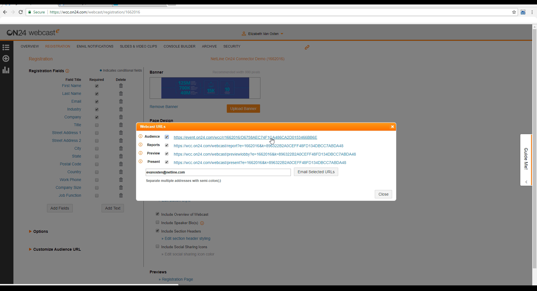Go to Console Builder tab
The height and width of the screenshot is (291, 537).
(180, 46)
